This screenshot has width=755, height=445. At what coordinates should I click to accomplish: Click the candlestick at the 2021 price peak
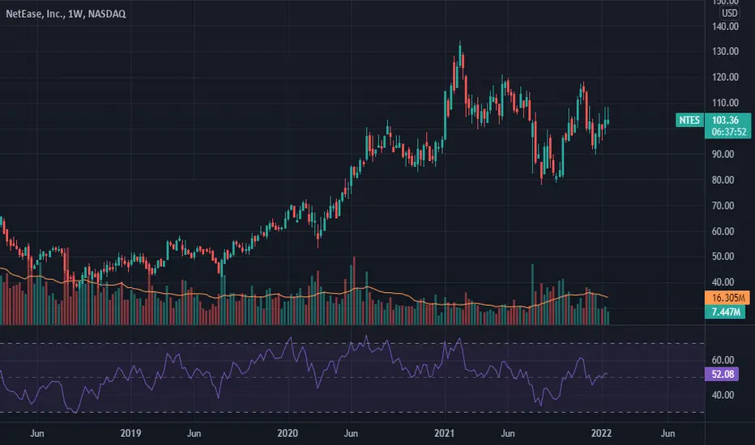tap(460, 55)
